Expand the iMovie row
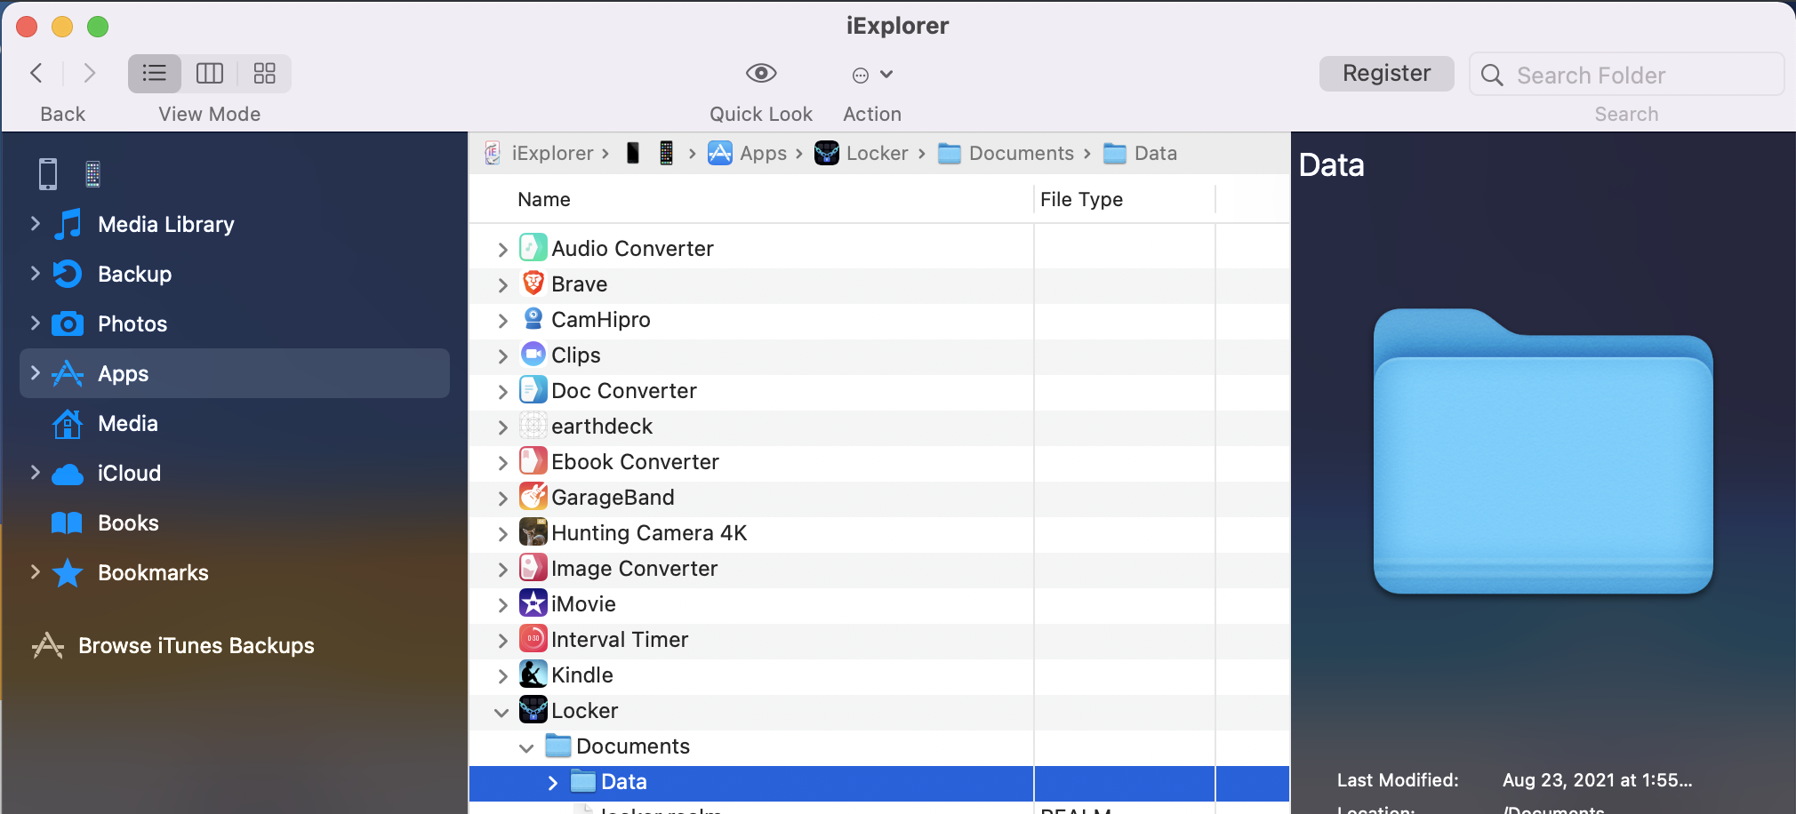Screen dimensions: 1796x814 coord(502,605)
